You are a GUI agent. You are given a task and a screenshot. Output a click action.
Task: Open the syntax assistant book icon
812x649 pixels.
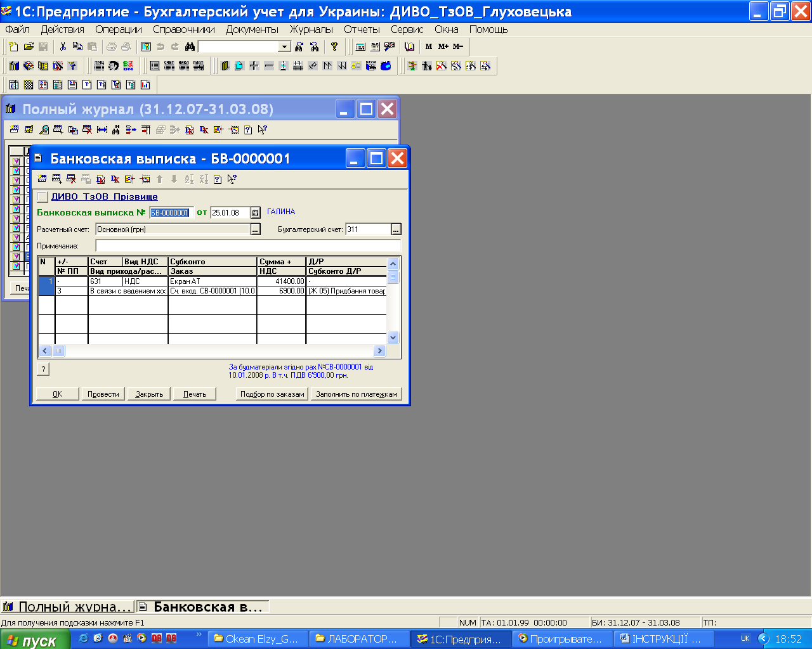click(x=409, y=46)
